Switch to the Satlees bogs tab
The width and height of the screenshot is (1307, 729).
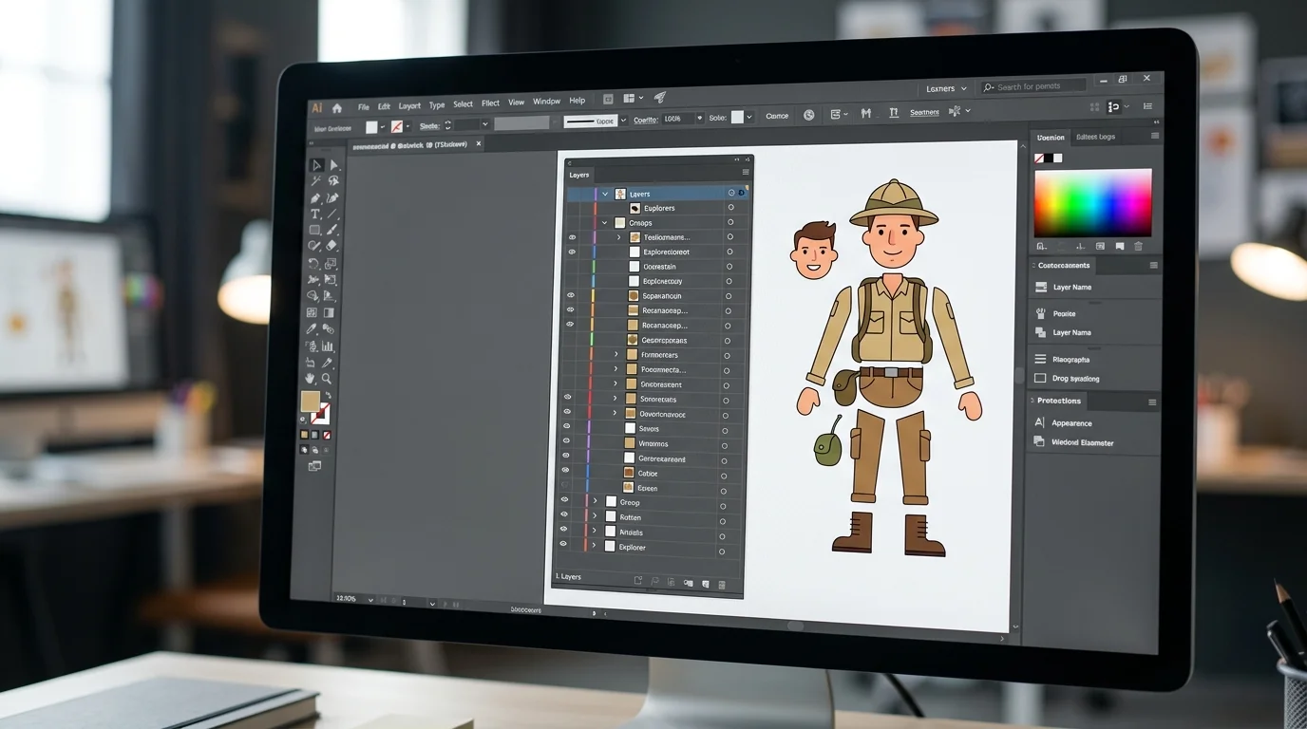pyautogui.click(x=1095, y=137)
